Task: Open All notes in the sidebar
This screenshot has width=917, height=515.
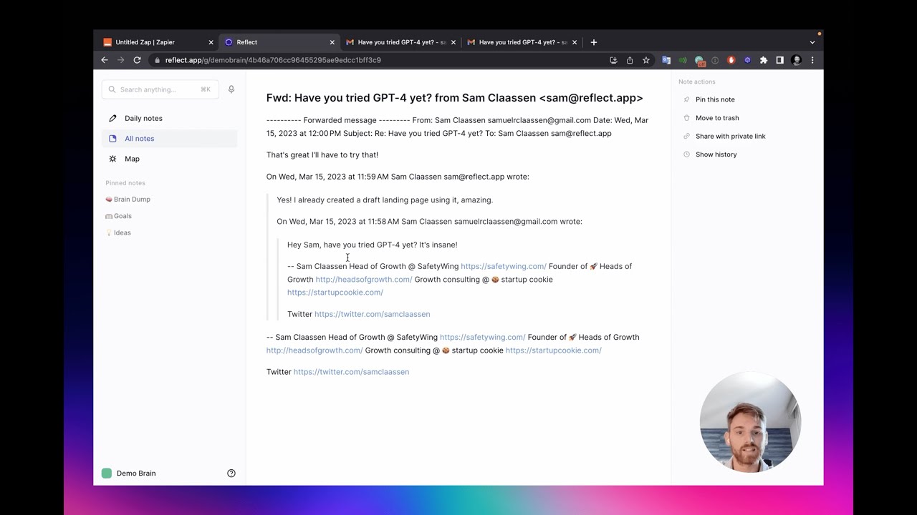Action: pyautogui.click(x=170, y=139)
